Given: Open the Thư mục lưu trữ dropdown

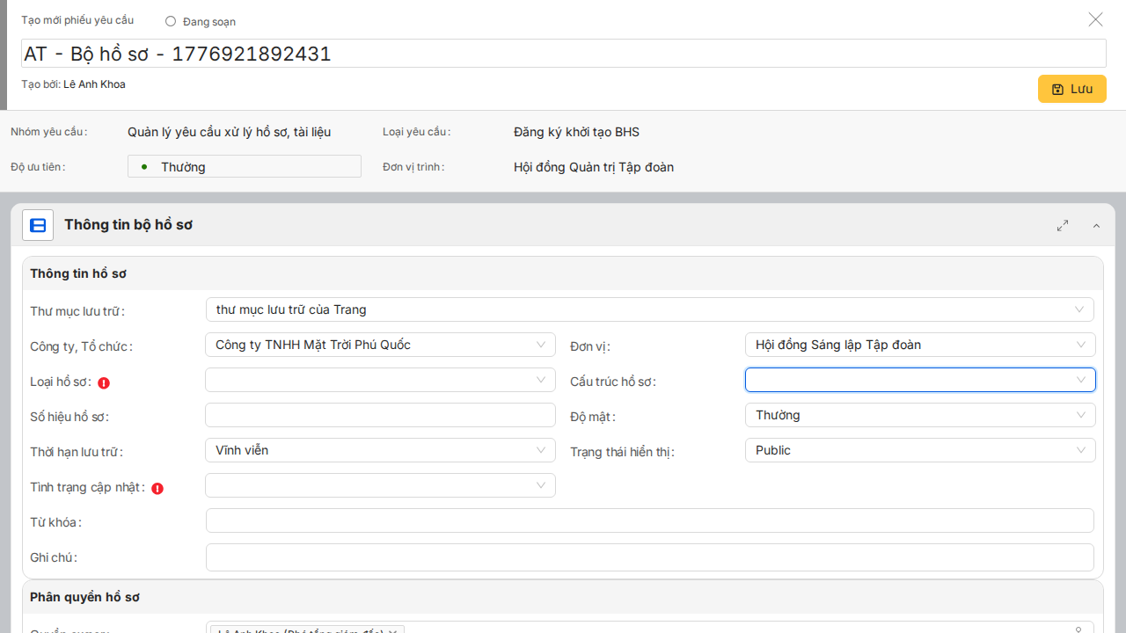Looking at the screenshot, I should click(649, 309).
